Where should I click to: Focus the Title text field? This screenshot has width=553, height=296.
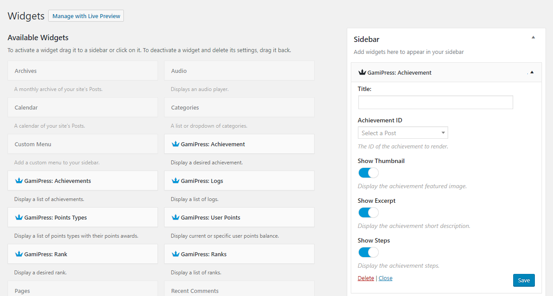(x=435, y=102)
